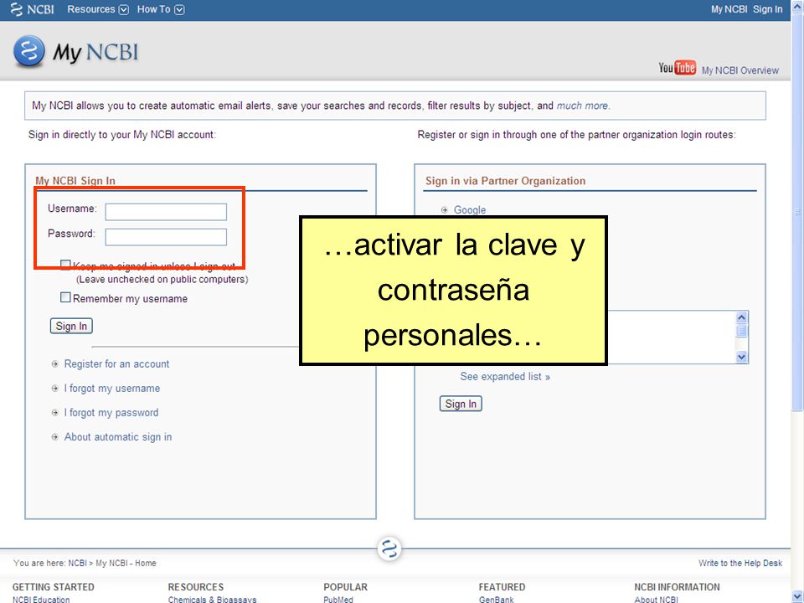The image size is (804, 603).
Task: Click the My NCBI round blue logo
Action: click(29, 51)
